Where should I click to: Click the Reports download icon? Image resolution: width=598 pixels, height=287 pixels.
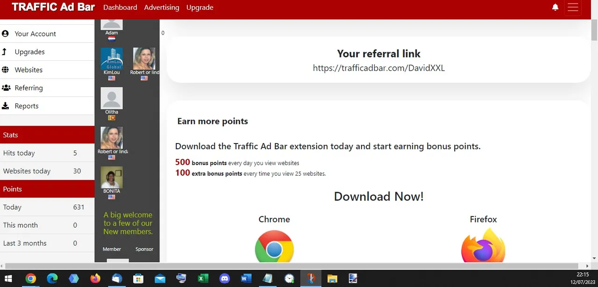point(5,106)
